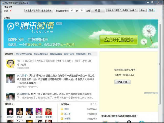Pause the task with 暂停 button
This screenshot has height=123, width=164.
point(151,10)
